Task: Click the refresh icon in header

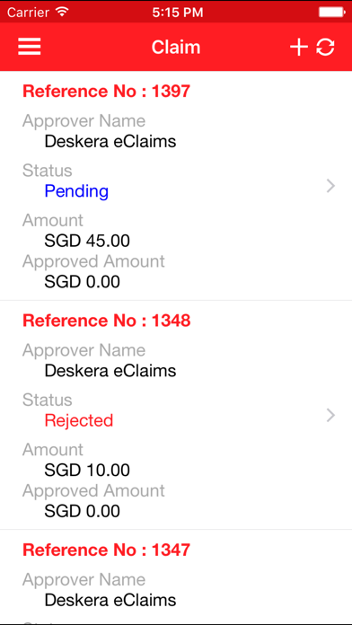Action: pos(325,48)
